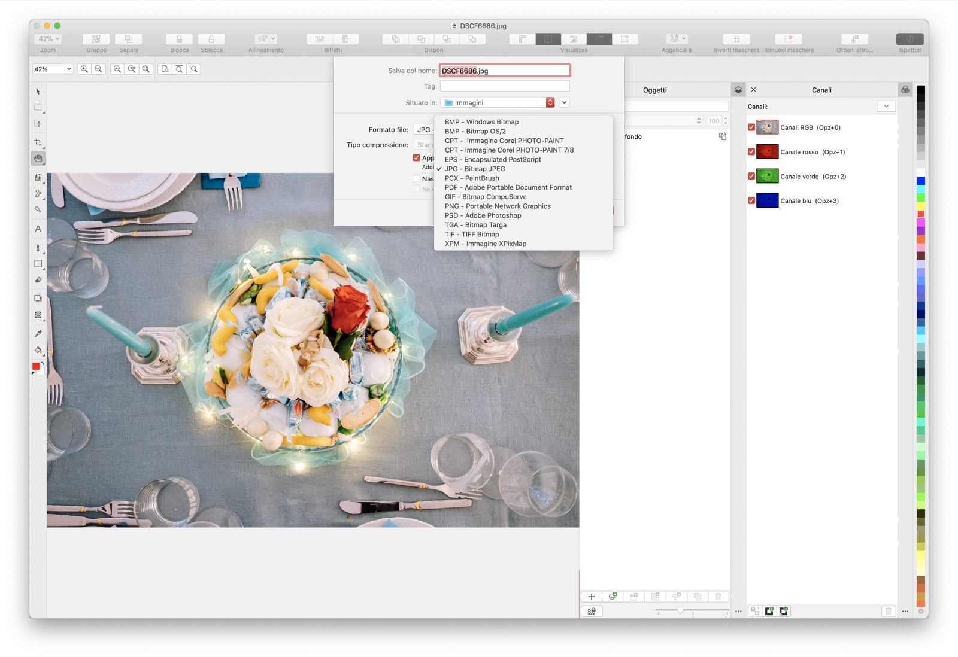This screenshot has height=657, width=958.
Task: Toggle the rulers view in Visualizza
Action: [523, 39]
